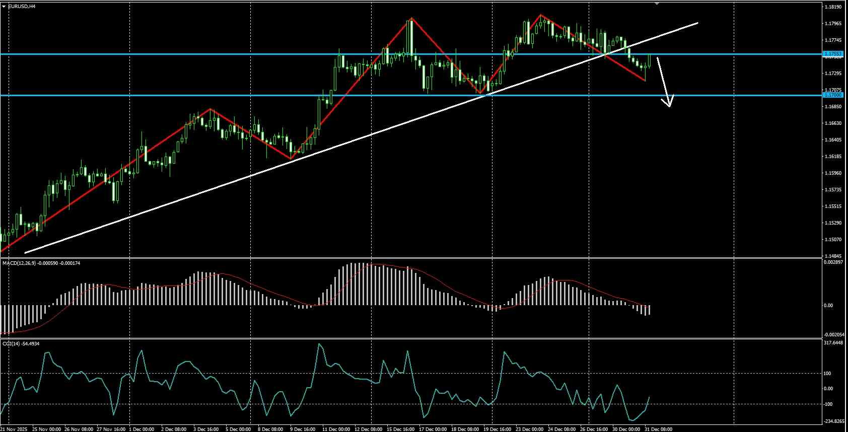Screen dimensions: 848x432
Task: Click the 11 Dec 00:00 time label
Action: click(336, 429)
